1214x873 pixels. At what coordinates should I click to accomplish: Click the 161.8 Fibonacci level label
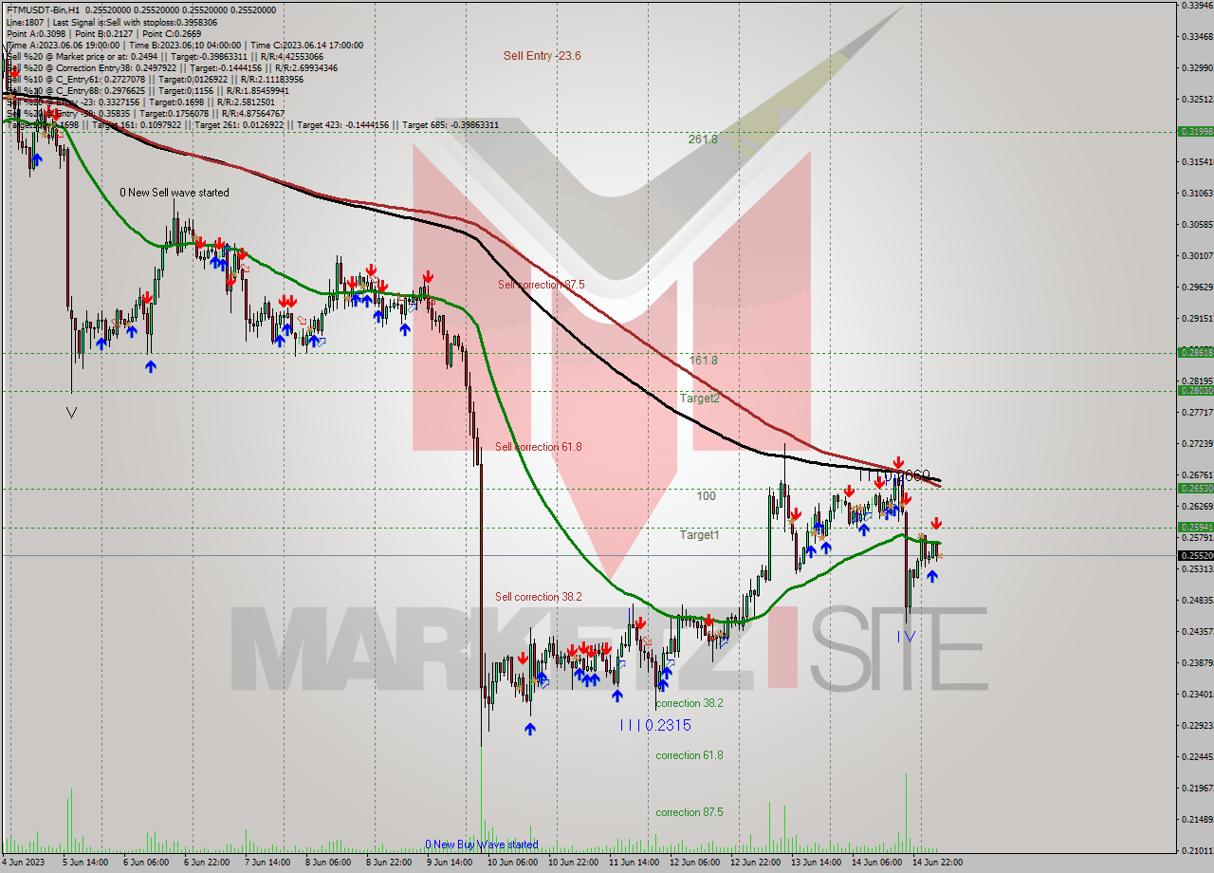coord(703,361)
